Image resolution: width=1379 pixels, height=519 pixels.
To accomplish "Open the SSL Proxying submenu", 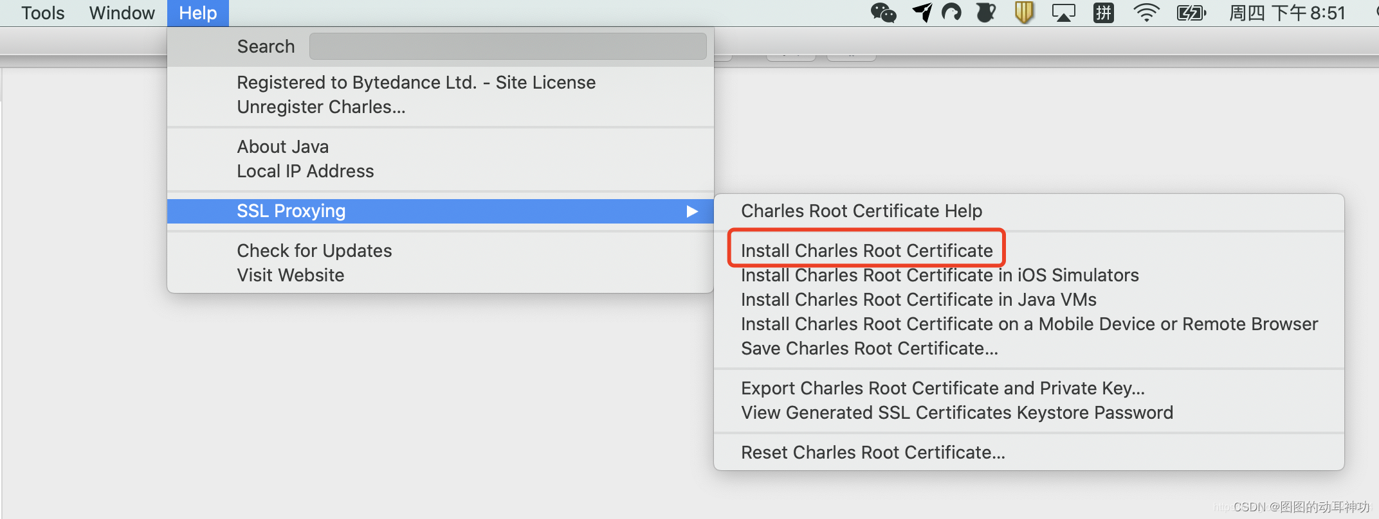I will [441, 211].
